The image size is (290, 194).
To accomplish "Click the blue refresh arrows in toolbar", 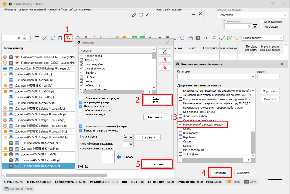I will point(53,38).
